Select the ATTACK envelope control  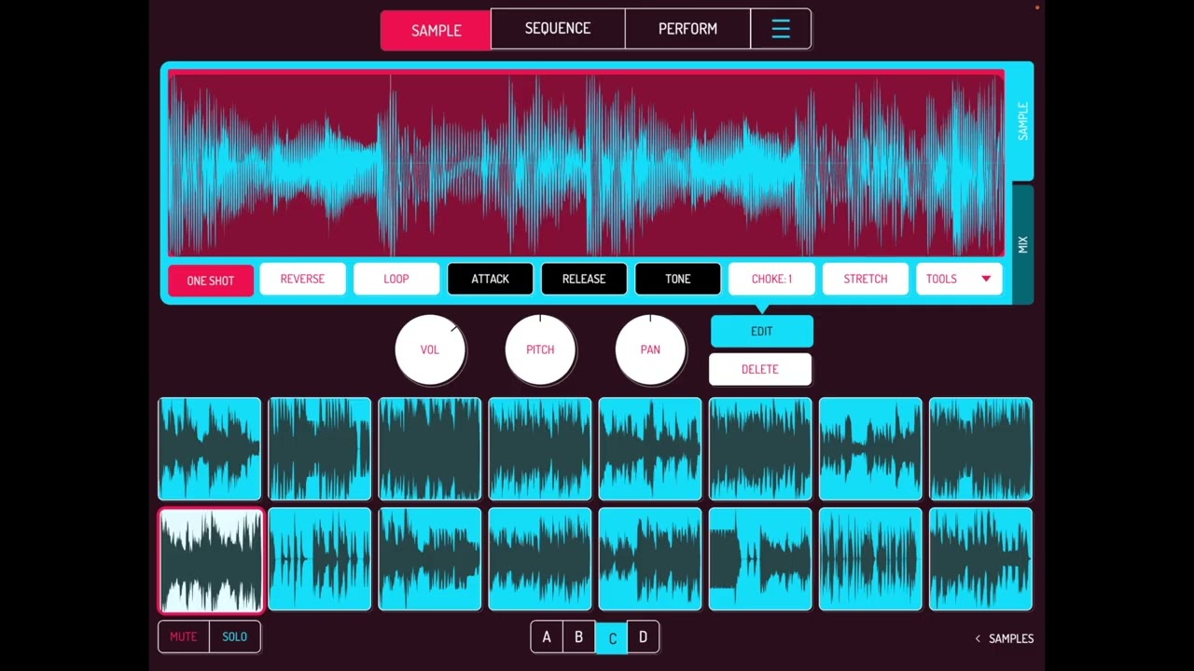[x=491, y=279]
